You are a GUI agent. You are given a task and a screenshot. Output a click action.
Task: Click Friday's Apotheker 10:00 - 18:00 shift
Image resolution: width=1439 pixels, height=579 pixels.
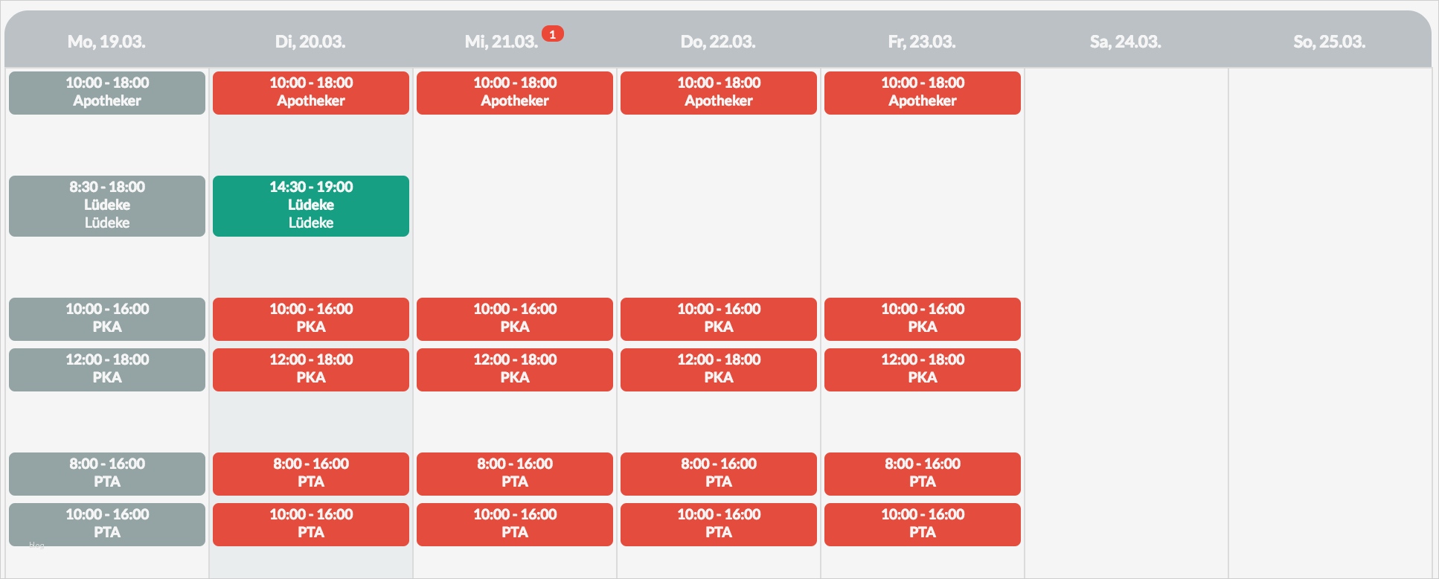(923, 92)
